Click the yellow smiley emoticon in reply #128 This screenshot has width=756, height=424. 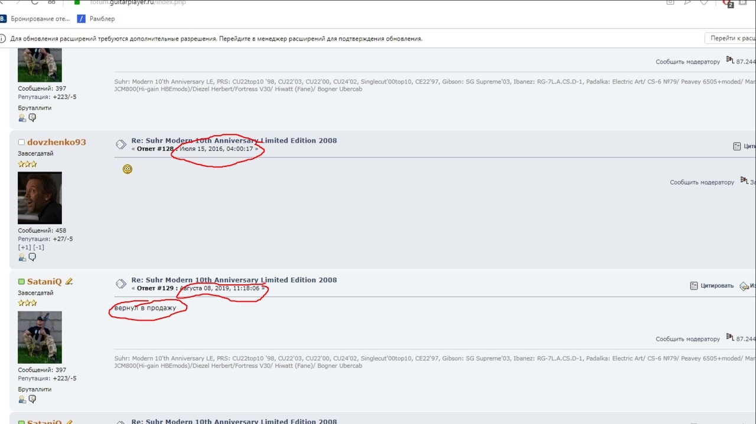pos(127,169)
